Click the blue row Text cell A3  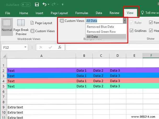pyautogui.click(x=41, y=76)
